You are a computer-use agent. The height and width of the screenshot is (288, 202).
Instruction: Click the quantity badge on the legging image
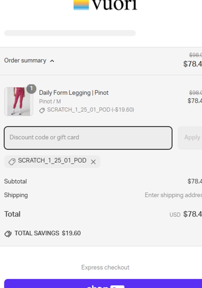(x=31, y=89)
